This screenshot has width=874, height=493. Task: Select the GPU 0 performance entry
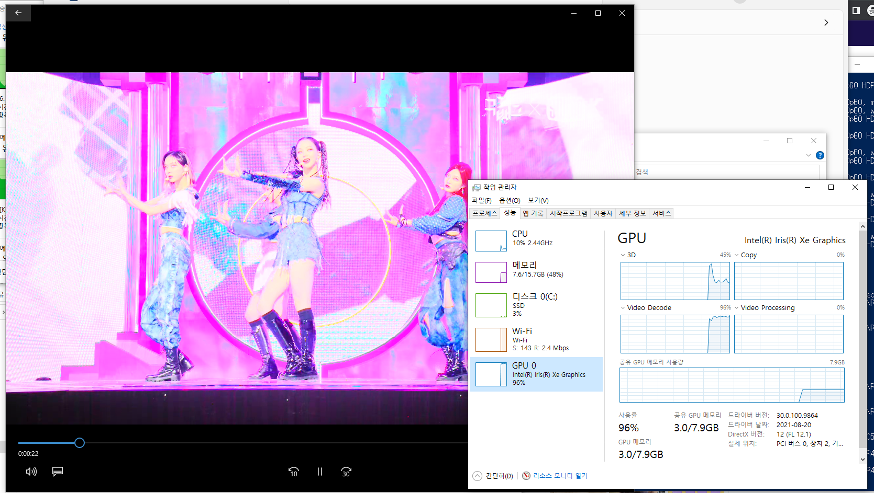click(537, 374)
